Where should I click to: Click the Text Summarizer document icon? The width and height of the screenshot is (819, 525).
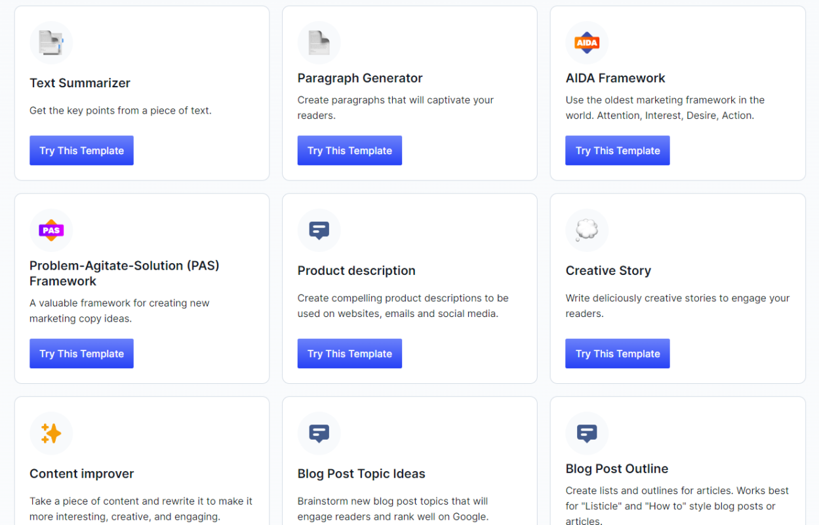tap(51, 43)
